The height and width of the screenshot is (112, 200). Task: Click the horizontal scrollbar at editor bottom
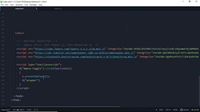click(65, 106)
